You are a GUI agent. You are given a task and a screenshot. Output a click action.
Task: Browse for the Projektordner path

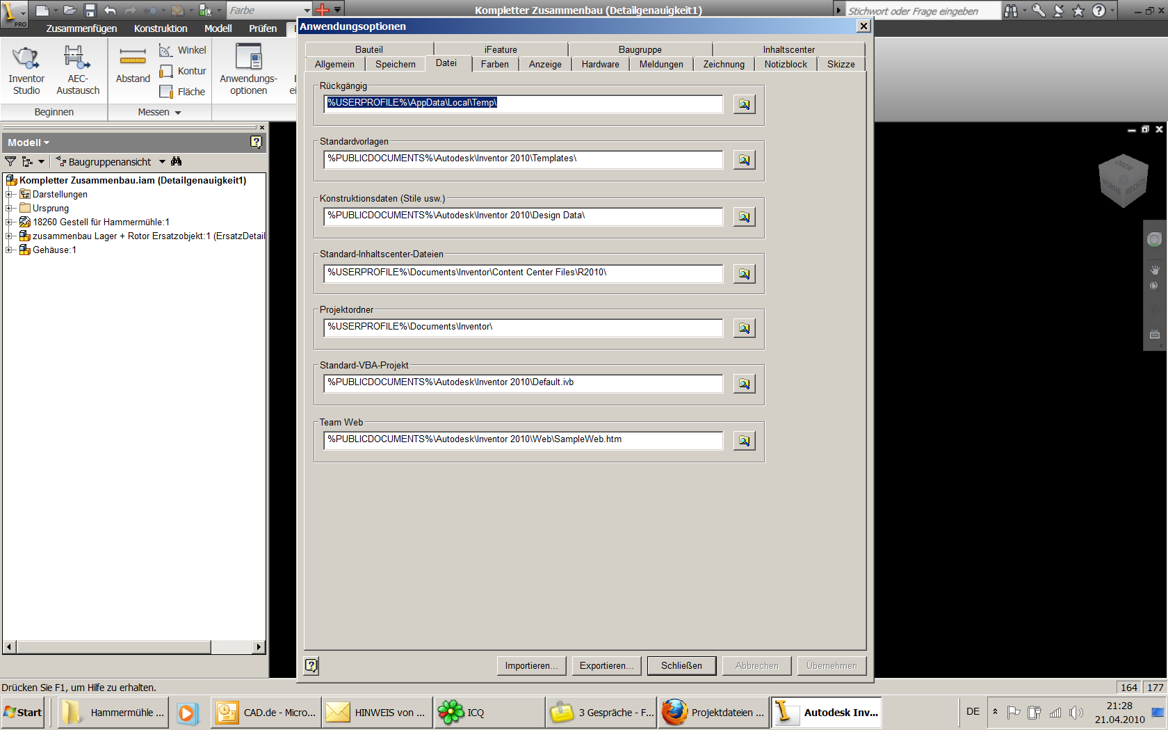(744, 328)
